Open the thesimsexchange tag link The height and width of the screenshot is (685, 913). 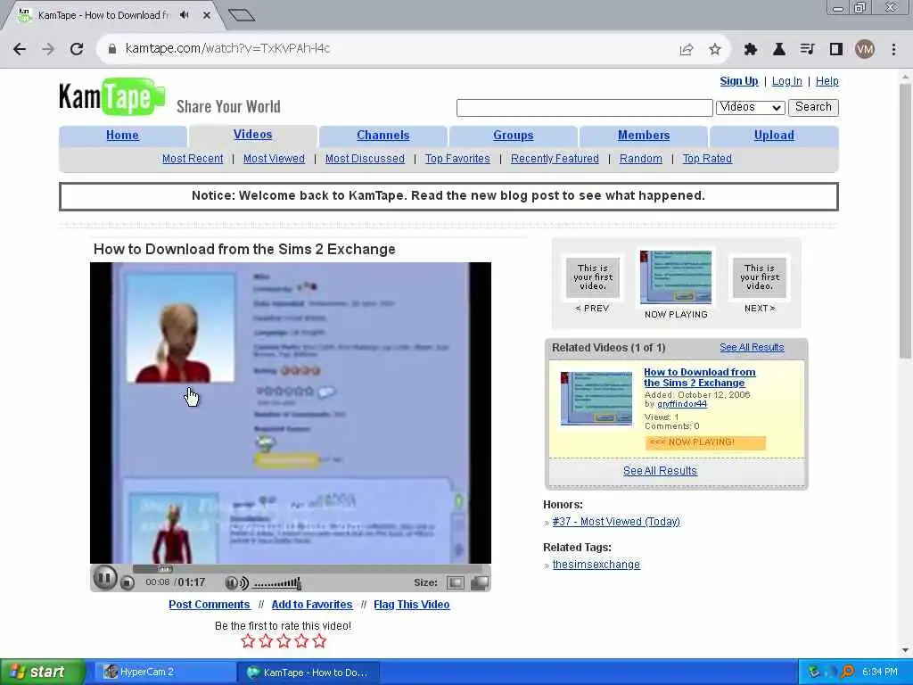(596, 565)
